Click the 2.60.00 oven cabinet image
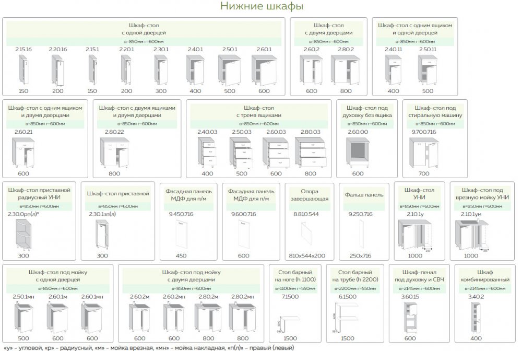Screen dimensions: 522x351 (358, 153)
